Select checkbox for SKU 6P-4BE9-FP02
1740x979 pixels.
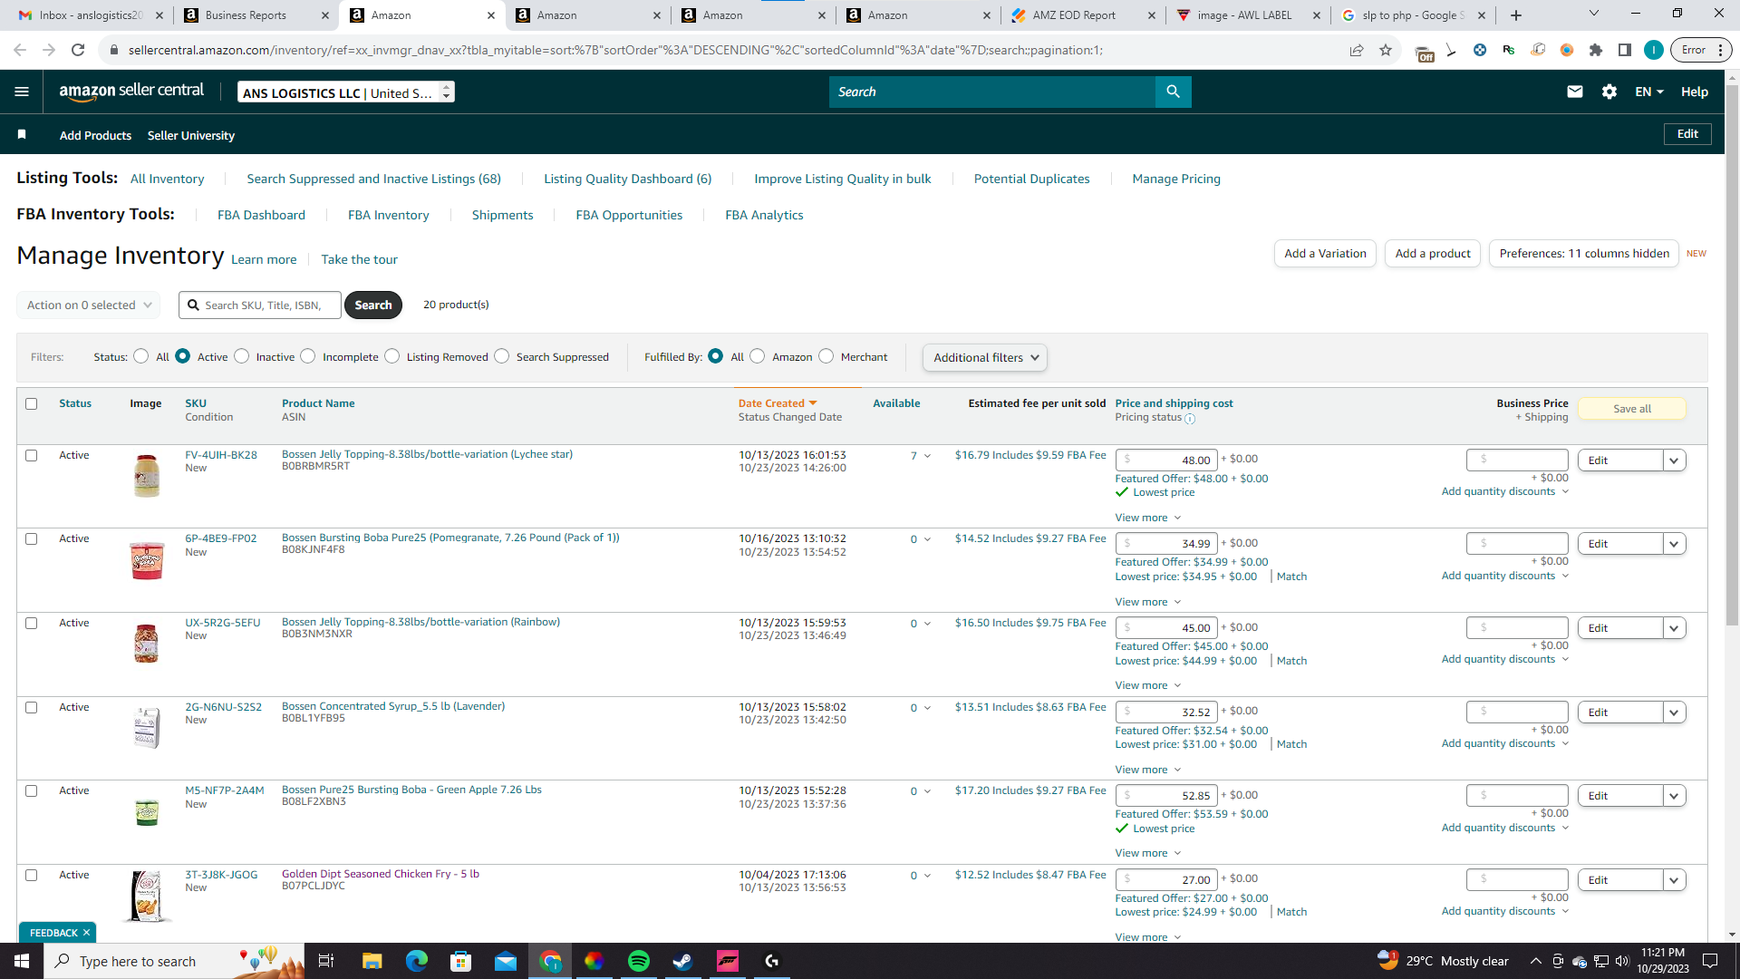click(x=32, y=538)
